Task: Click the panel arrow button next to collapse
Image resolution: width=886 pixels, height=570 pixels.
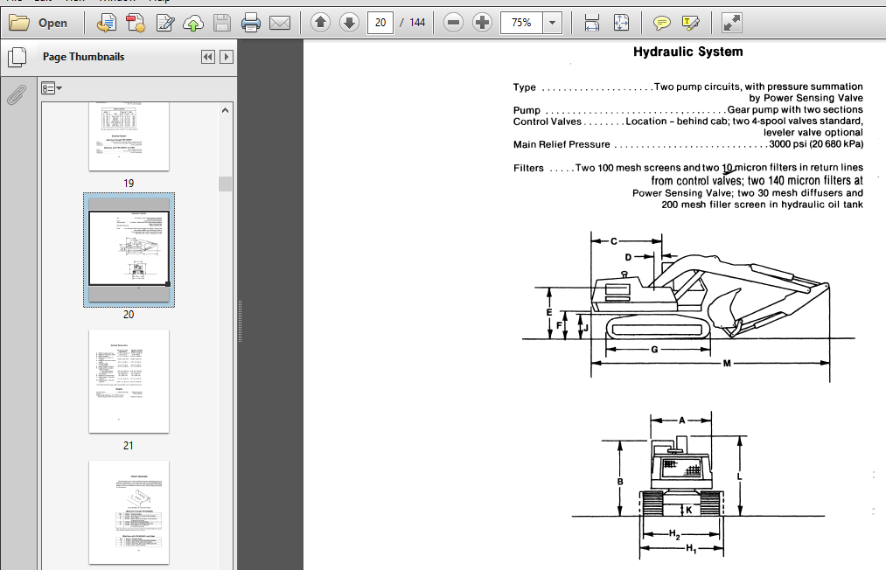Action: [227, 57]
